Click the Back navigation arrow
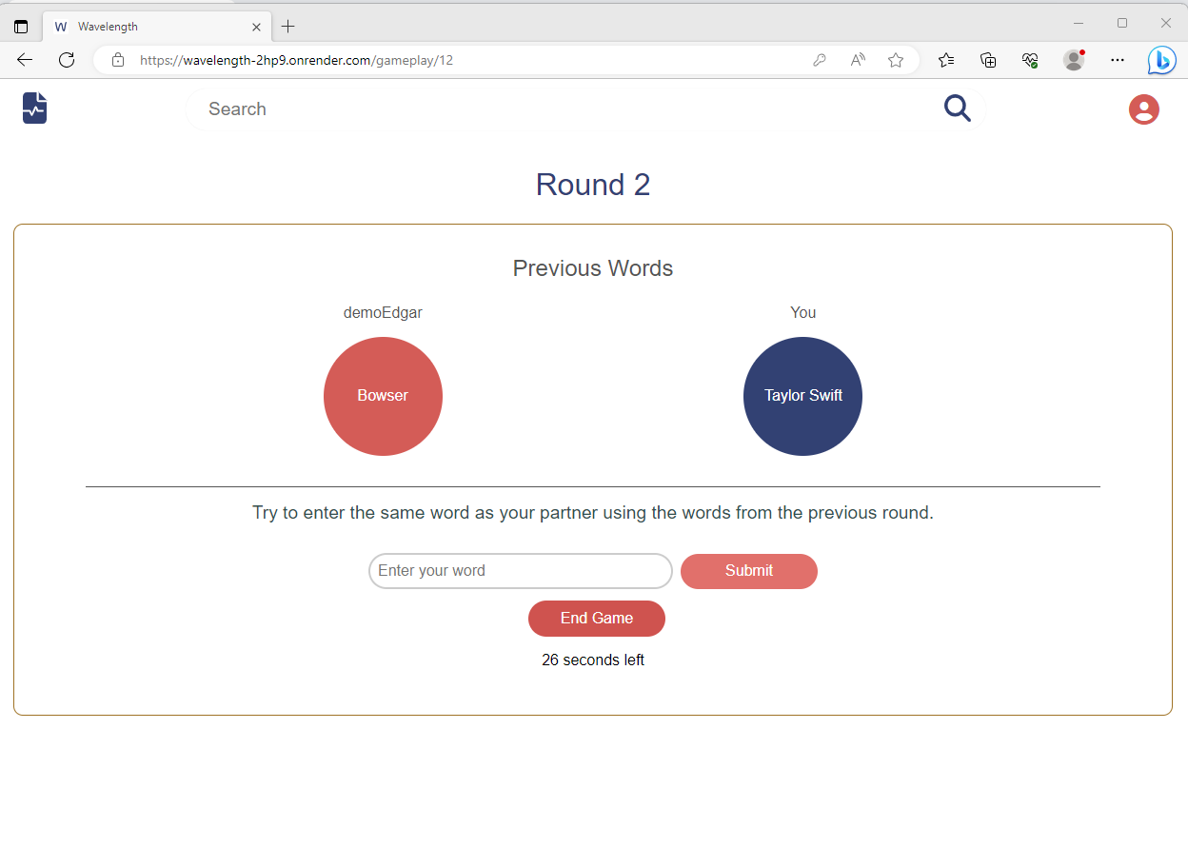 pyautogui.click(x=25, y=60)
